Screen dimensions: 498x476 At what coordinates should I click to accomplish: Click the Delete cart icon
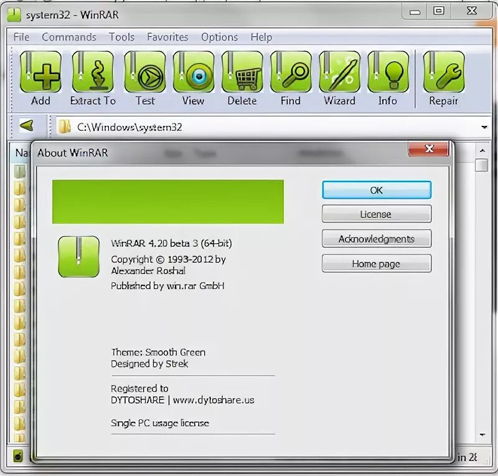coord(242,72)
